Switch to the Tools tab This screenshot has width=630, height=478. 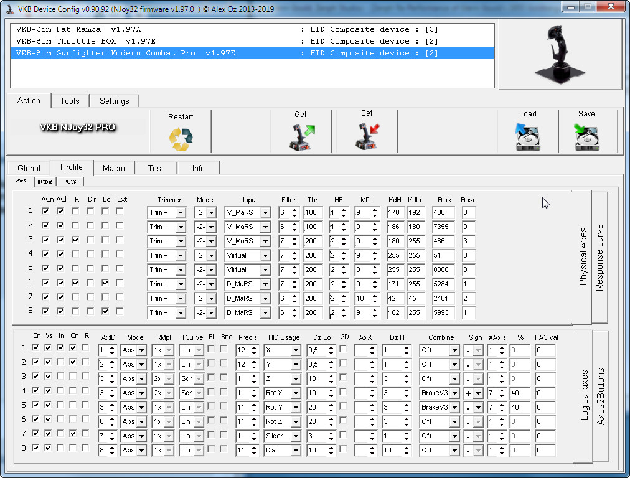click(x=70, y=101)
